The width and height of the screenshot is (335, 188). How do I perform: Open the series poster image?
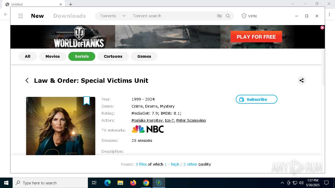pyautogui.click(x=61, y=126)
